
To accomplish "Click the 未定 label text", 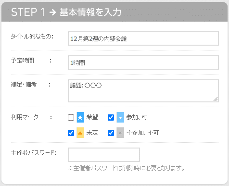I will [92, 133].
